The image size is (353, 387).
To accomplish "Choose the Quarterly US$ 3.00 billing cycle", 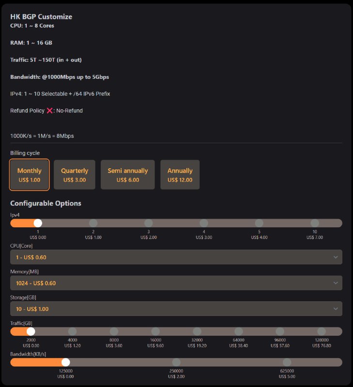I will point(75,175).
